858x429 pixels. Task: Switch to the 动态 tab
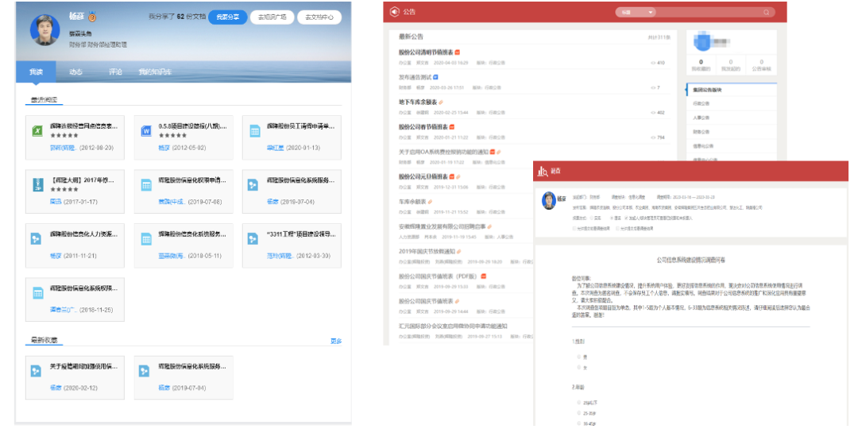point(75,71)
